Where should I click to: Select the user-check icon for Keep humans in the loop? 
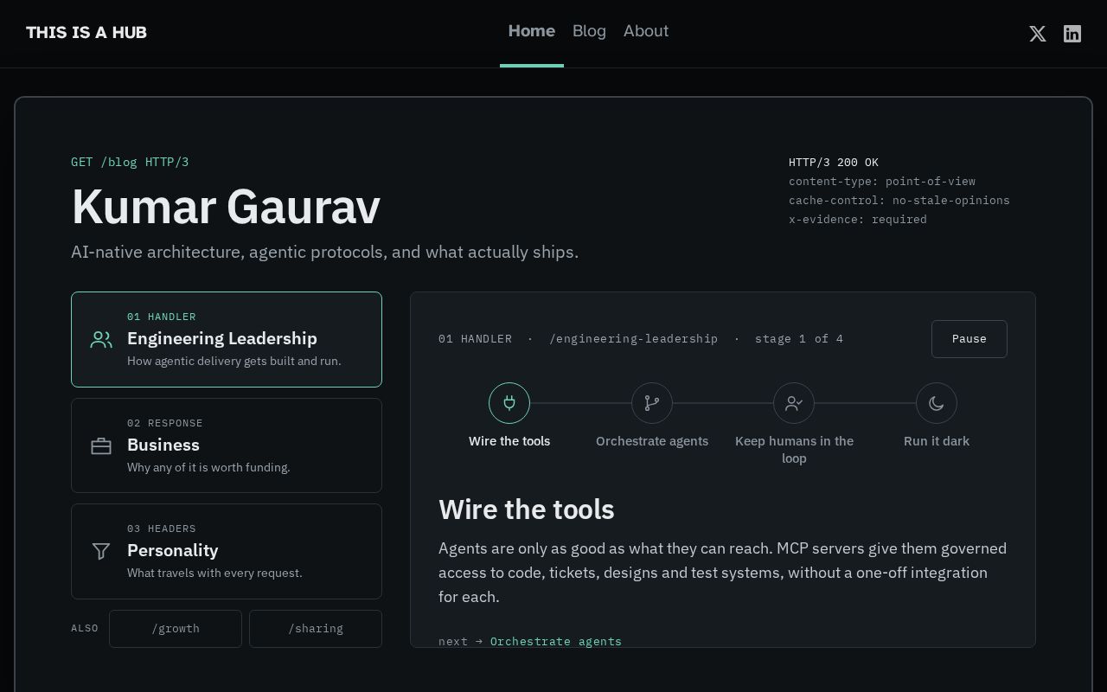pos(794,403)
